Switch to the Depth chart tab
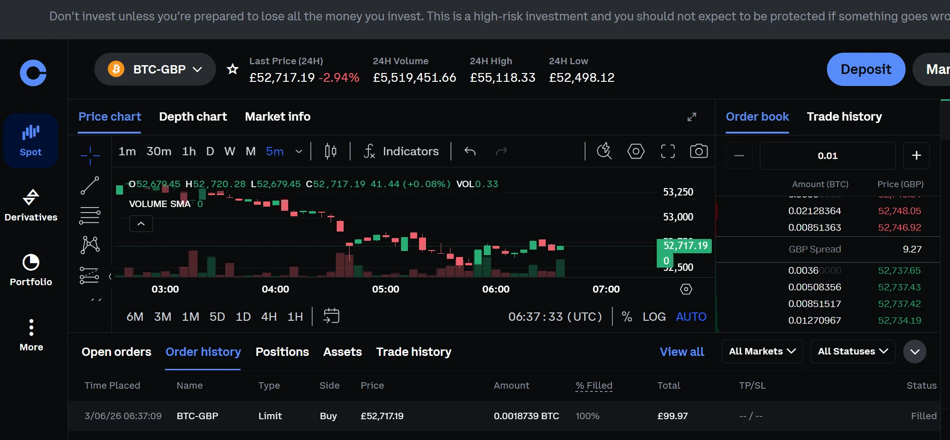Screen dimensions: 950x440 click(193, 116)
